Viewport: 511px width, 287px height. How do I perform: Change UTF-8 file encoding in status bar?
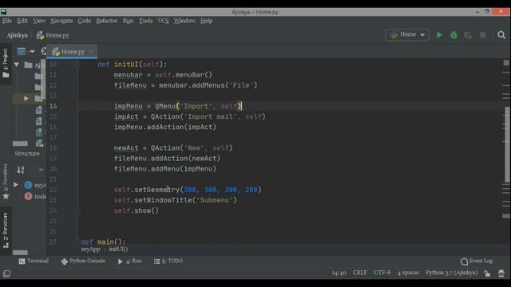click(382, 273)
